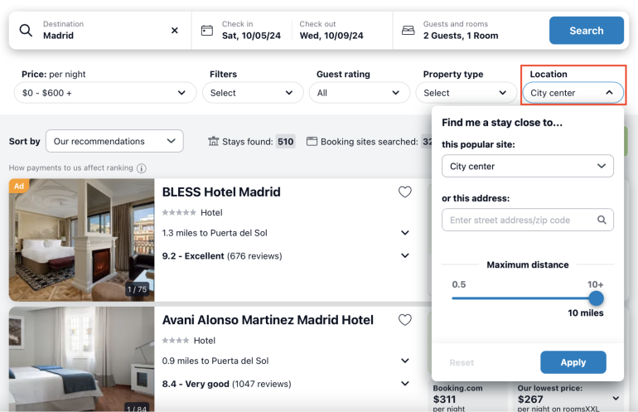Expand BLESS Hotel distance to Puerta del Sol
This screenshot has height=412, width=638.
click(404, 234)
